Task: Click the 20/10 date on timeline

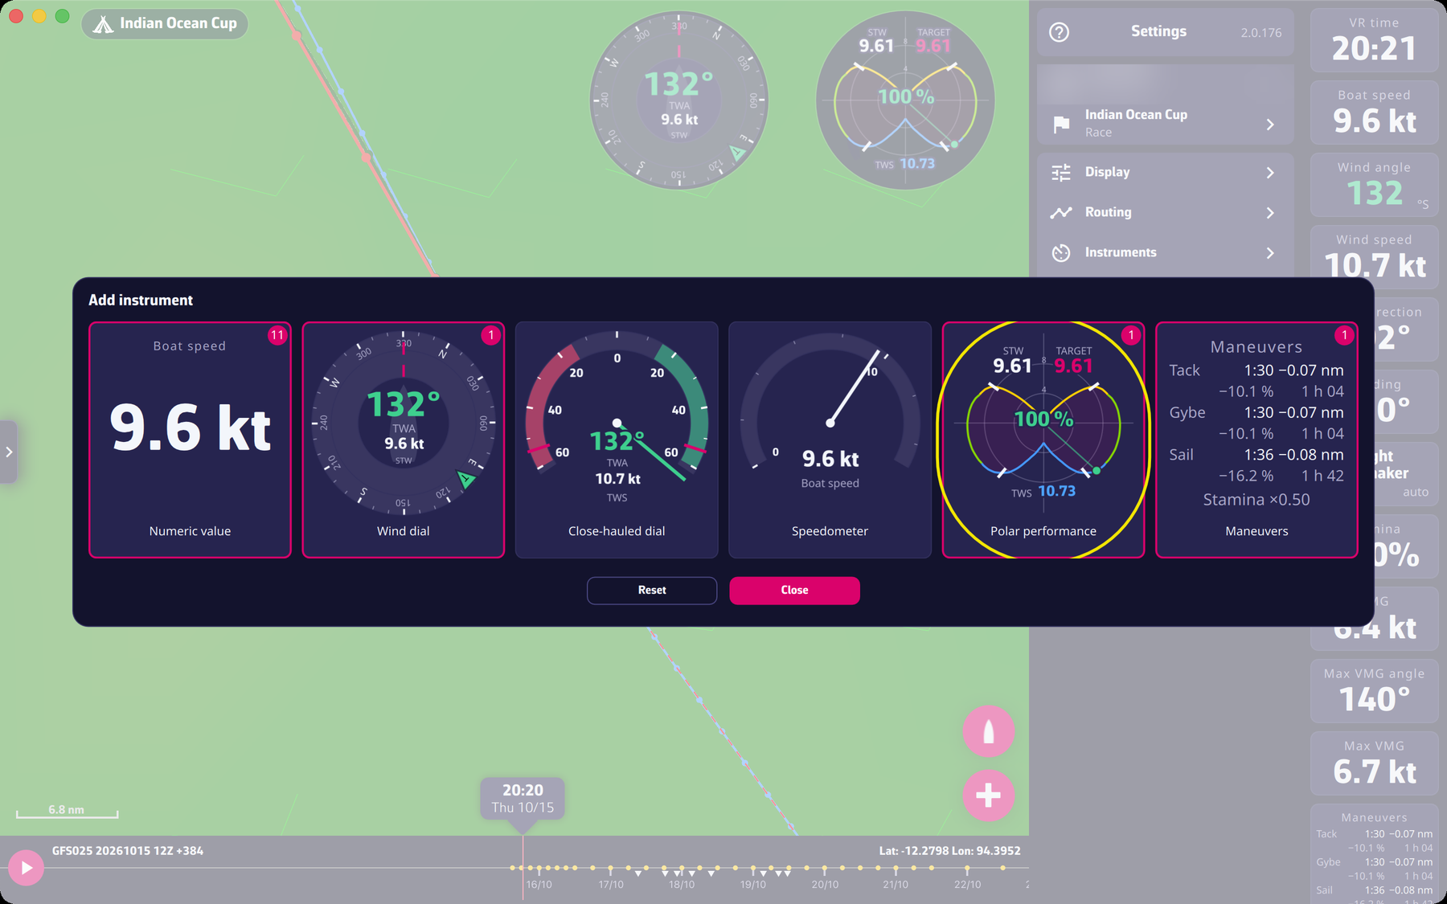Action: (x=825, y=885)
